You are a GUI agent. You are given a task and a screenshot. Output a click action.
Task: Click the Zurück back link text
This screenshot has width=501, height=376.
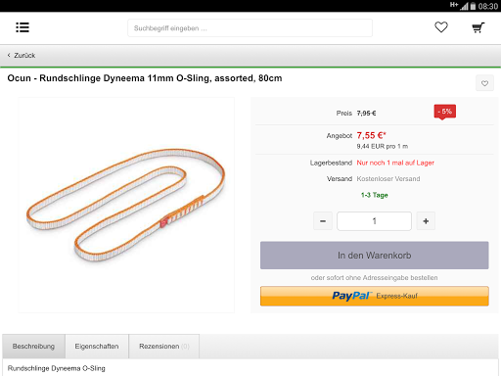[x=24, y=56]
